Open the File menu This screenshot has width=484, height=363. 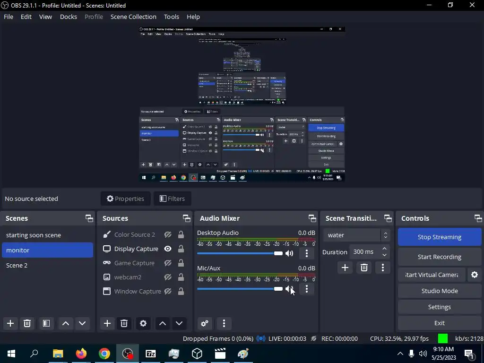(9, 17)
